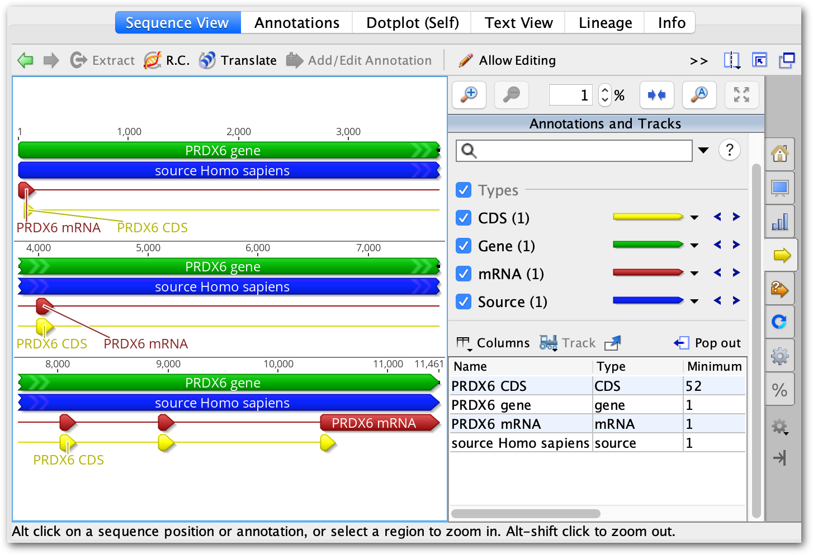Screen dimensions: 813x555
Task: Zoom to fit full sequence icon
Action: click(x=741, y=95)
